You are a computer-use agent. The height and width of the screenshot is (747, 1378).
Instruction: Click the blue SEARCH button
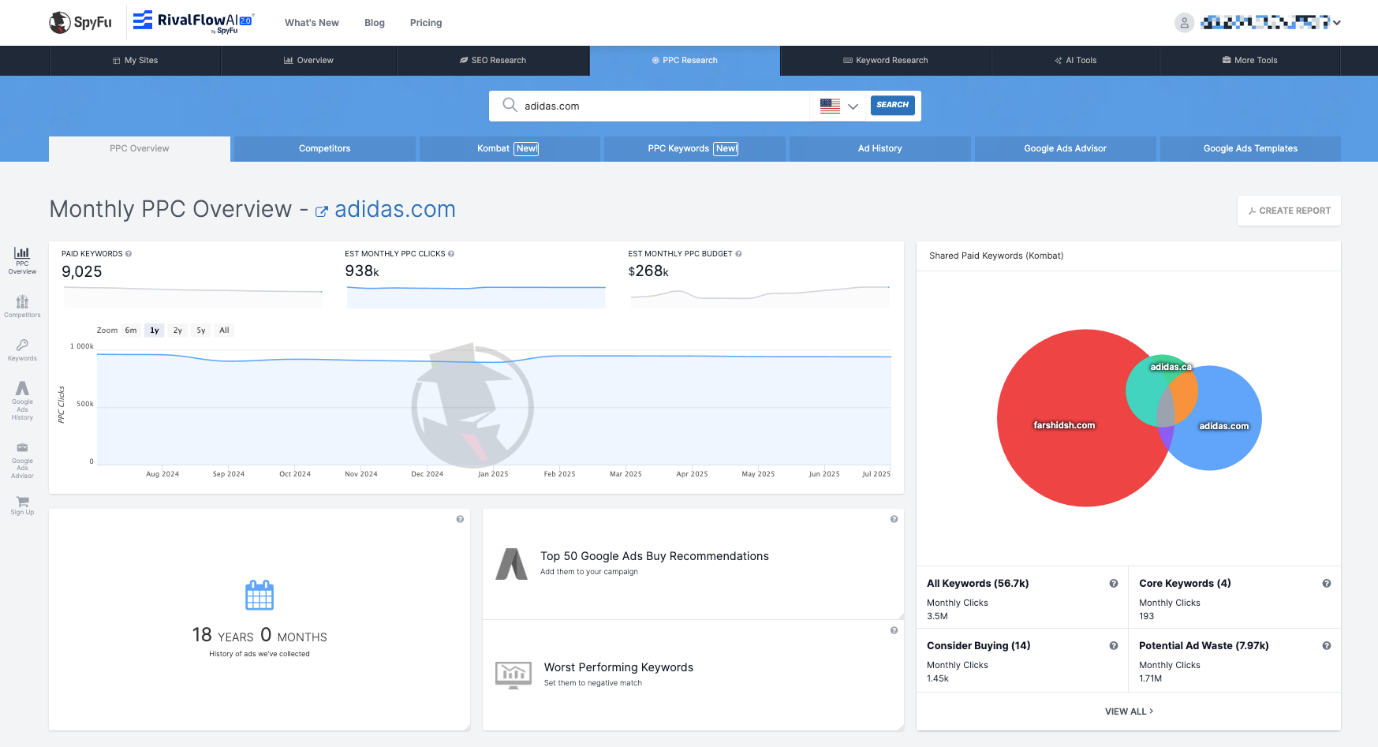(x=892, y=105)
